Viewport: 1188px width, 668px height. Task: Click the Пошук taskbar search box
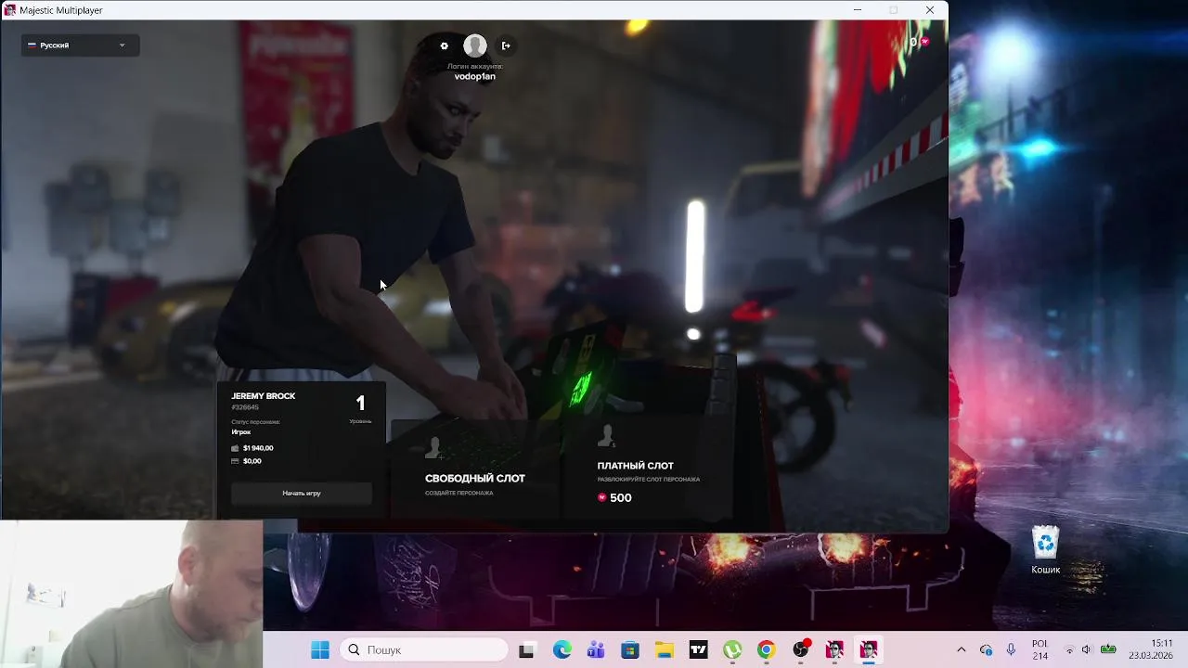(425, 650)
